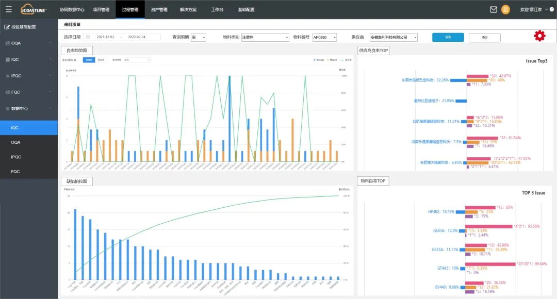The image size is (557, 299).
Task: Toggle the 通过率 line legend item
Action: pos(346,60)
